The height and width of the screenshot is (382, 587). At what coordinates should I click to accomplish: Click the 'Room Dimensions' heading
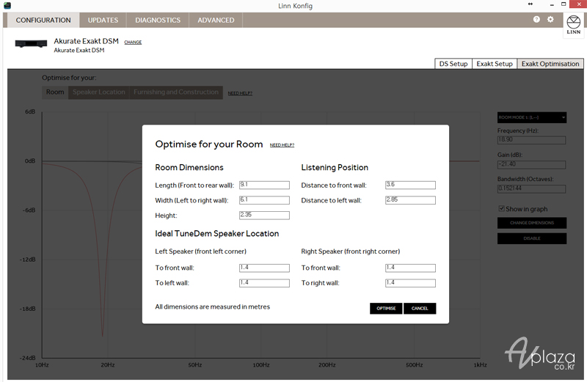[x=189, y=168]
